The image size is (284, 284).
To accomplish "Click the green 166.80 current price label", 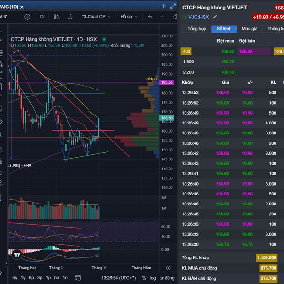I will 167,118.
